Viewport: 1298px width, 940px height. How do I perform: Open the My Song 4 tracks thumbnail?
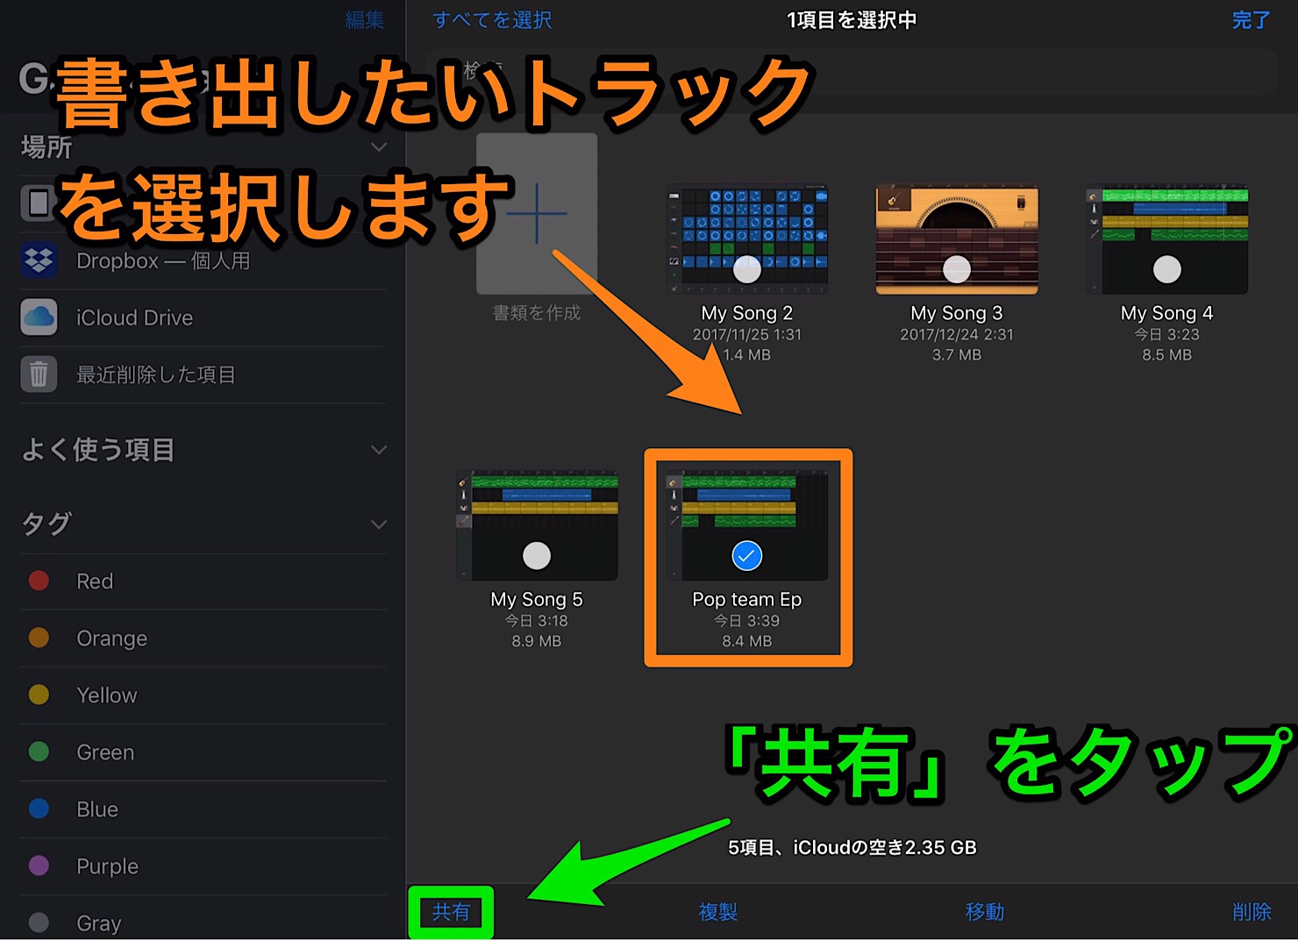pyautogui.click(x=1167, y=239)
